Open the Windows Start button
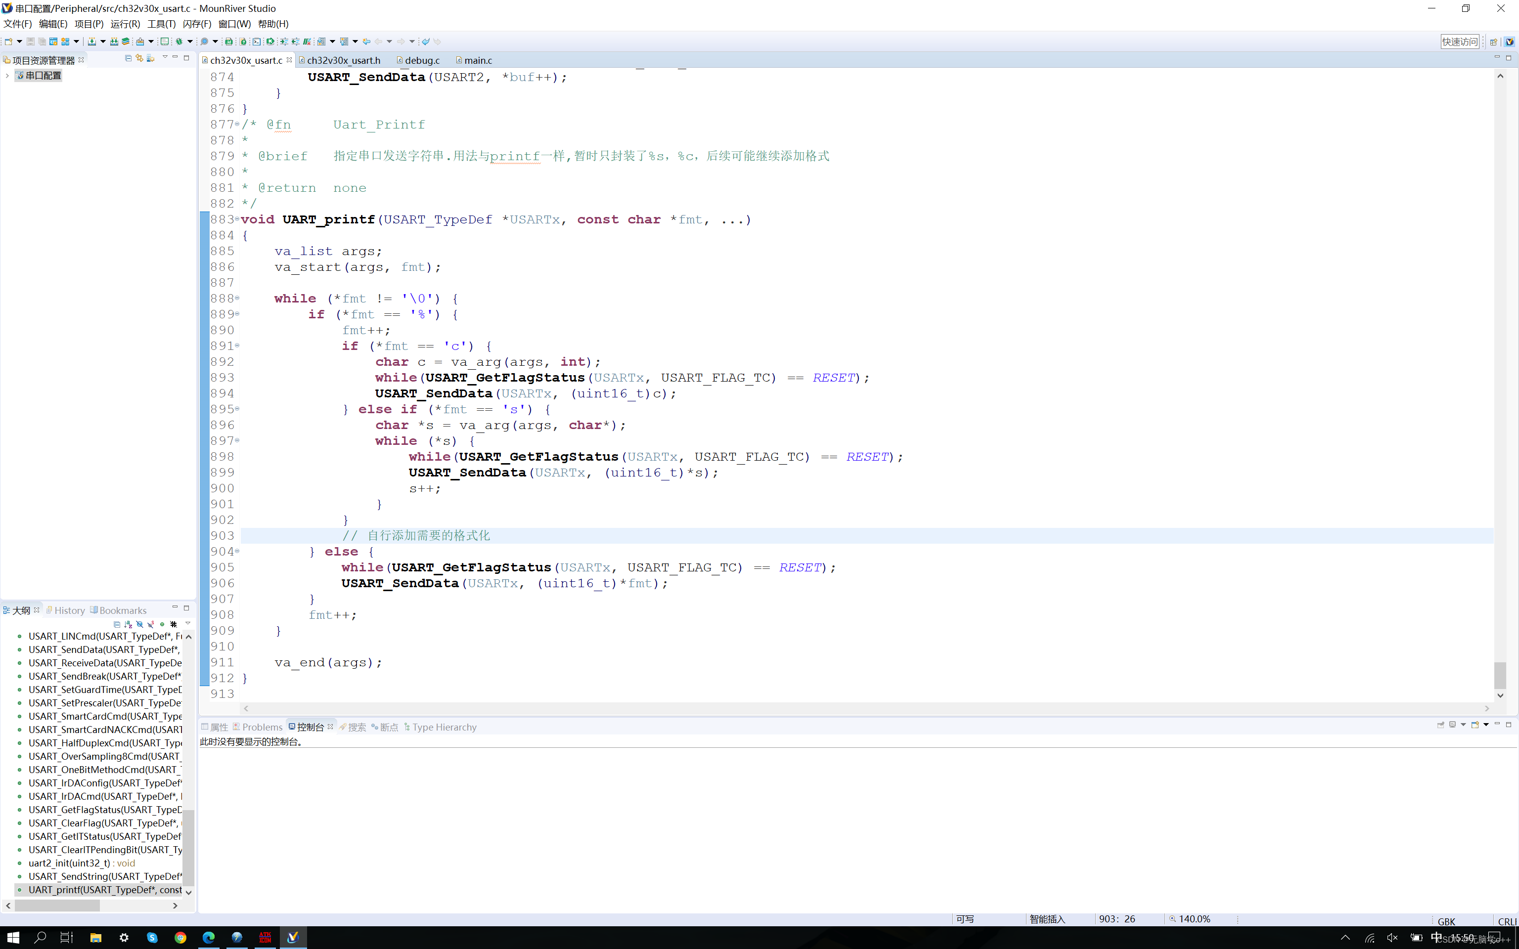Viewport: 1519px width, 949px height. coord(12,937)
